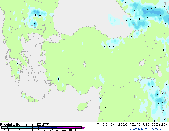Click the 5–10 mm light blue legend swatch

pyautogui.click(x=29, y=128)
